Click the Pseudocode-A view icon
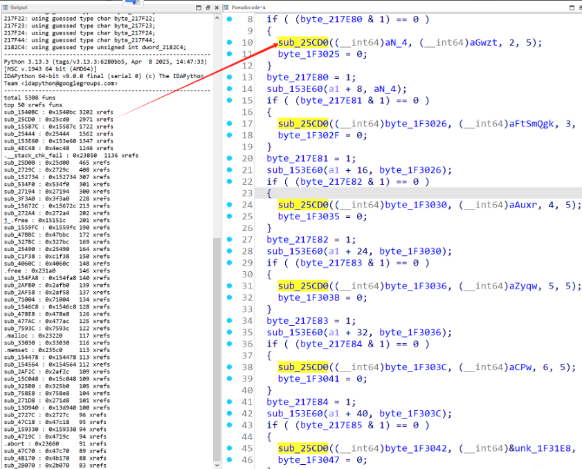The image size is (582, 469). (226, 8)
